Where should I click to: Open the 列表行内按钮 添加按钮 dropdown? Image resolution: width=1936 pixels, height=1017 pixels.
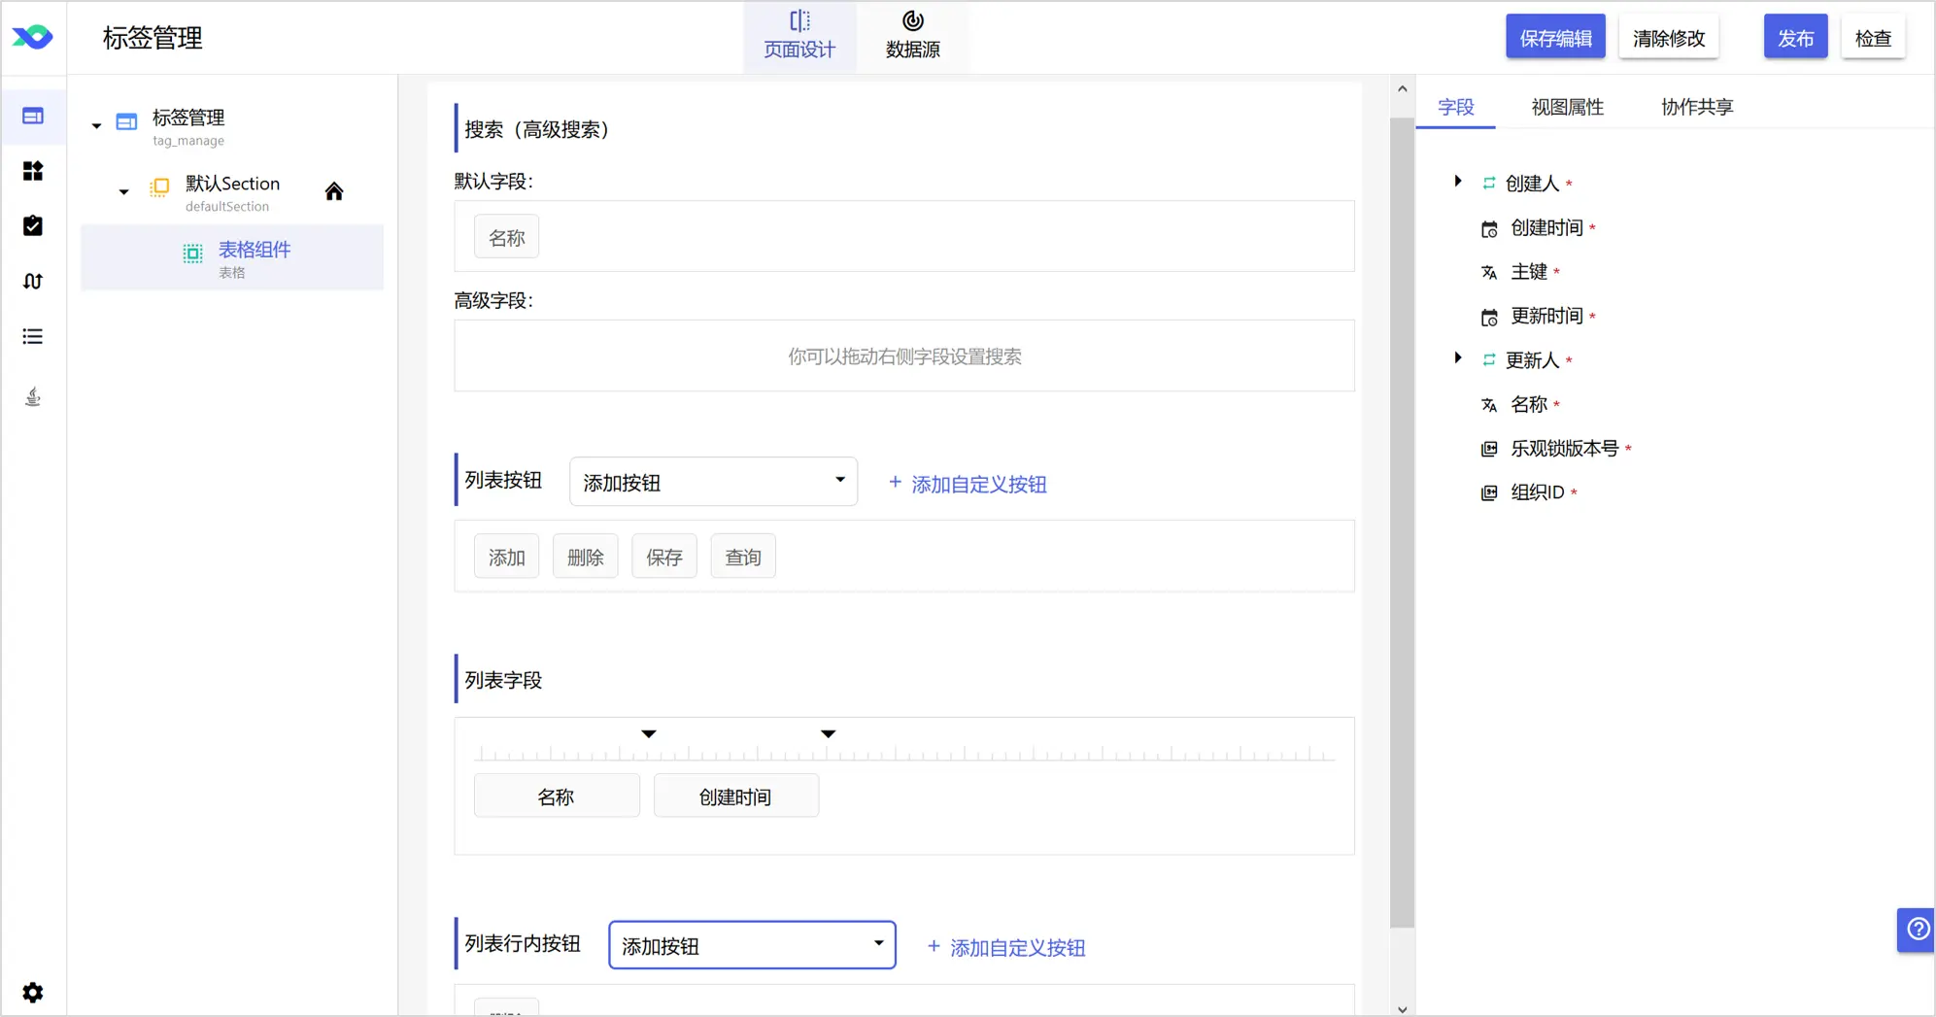point(752,945)
